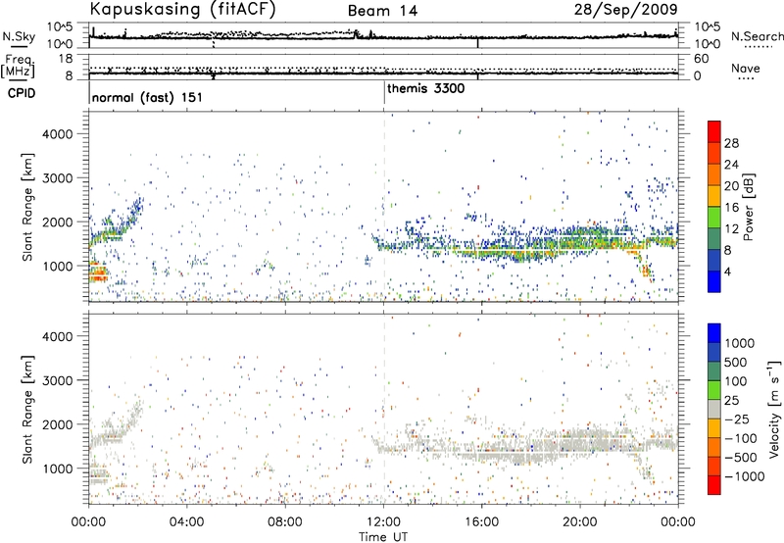Click the '4000' tick of the power panel
Image resolution: width=784 pixels, height=543 pixels.
point(58,134)
